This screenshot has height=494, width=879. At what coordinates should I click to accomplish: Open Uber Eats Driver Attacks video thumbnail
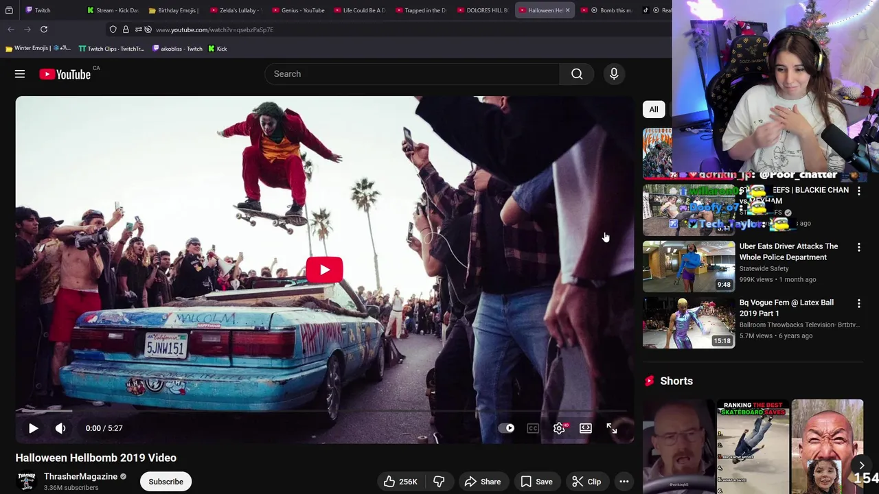click(x=689, y=266)
